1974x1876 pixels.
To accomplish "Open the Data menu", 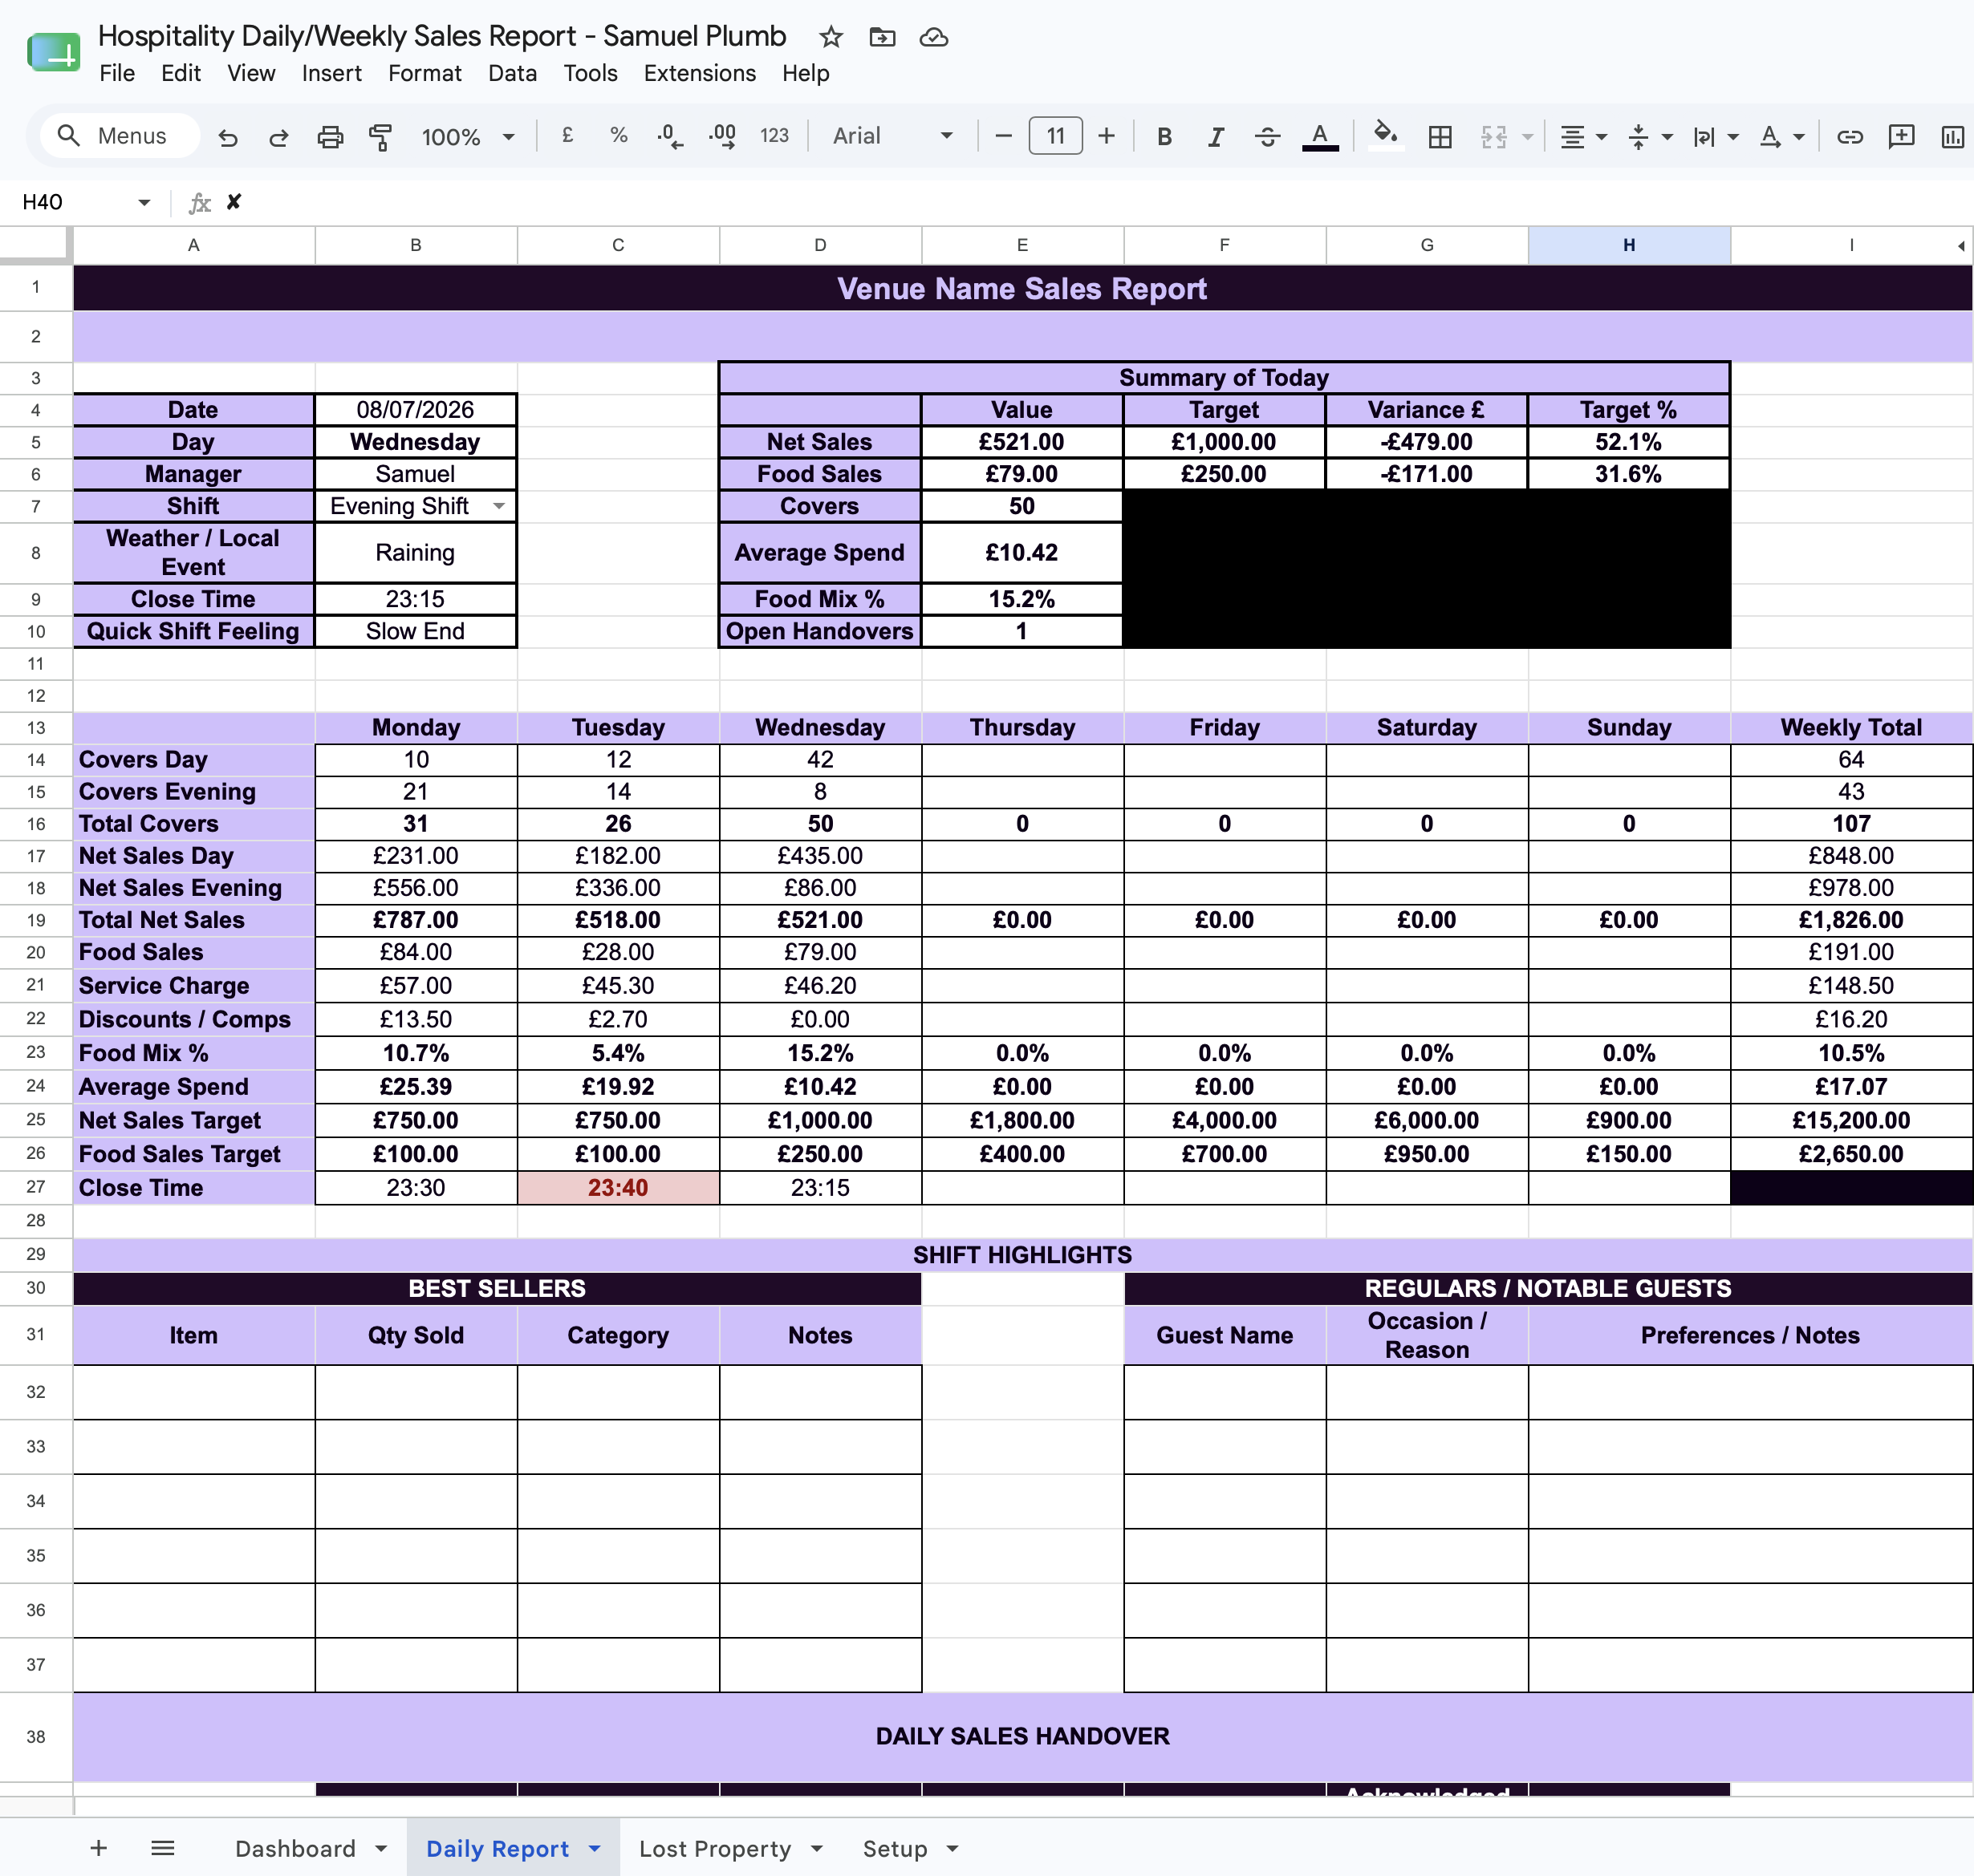I will click(x=512, y=73).
